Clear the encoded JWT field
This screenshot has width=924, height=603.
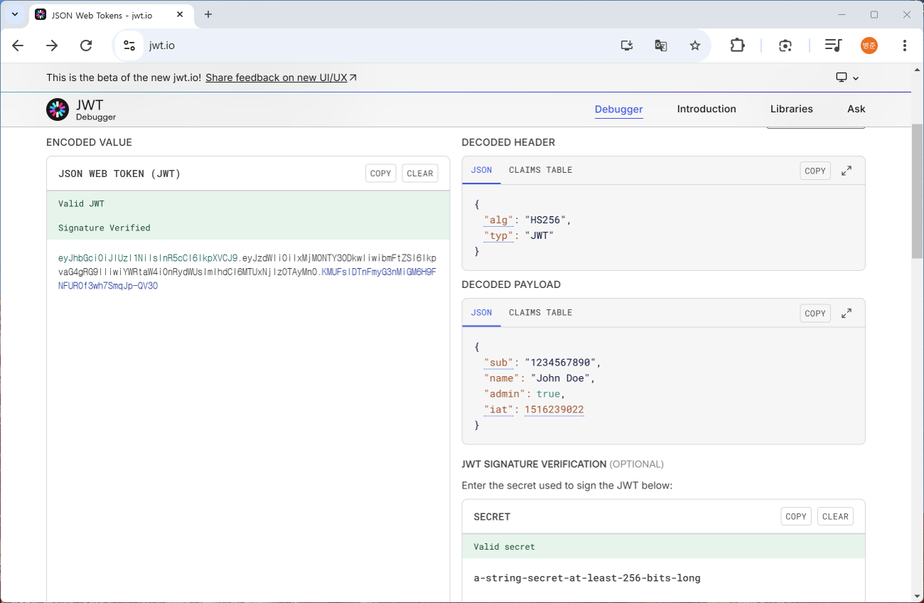(x=420, y=174)
